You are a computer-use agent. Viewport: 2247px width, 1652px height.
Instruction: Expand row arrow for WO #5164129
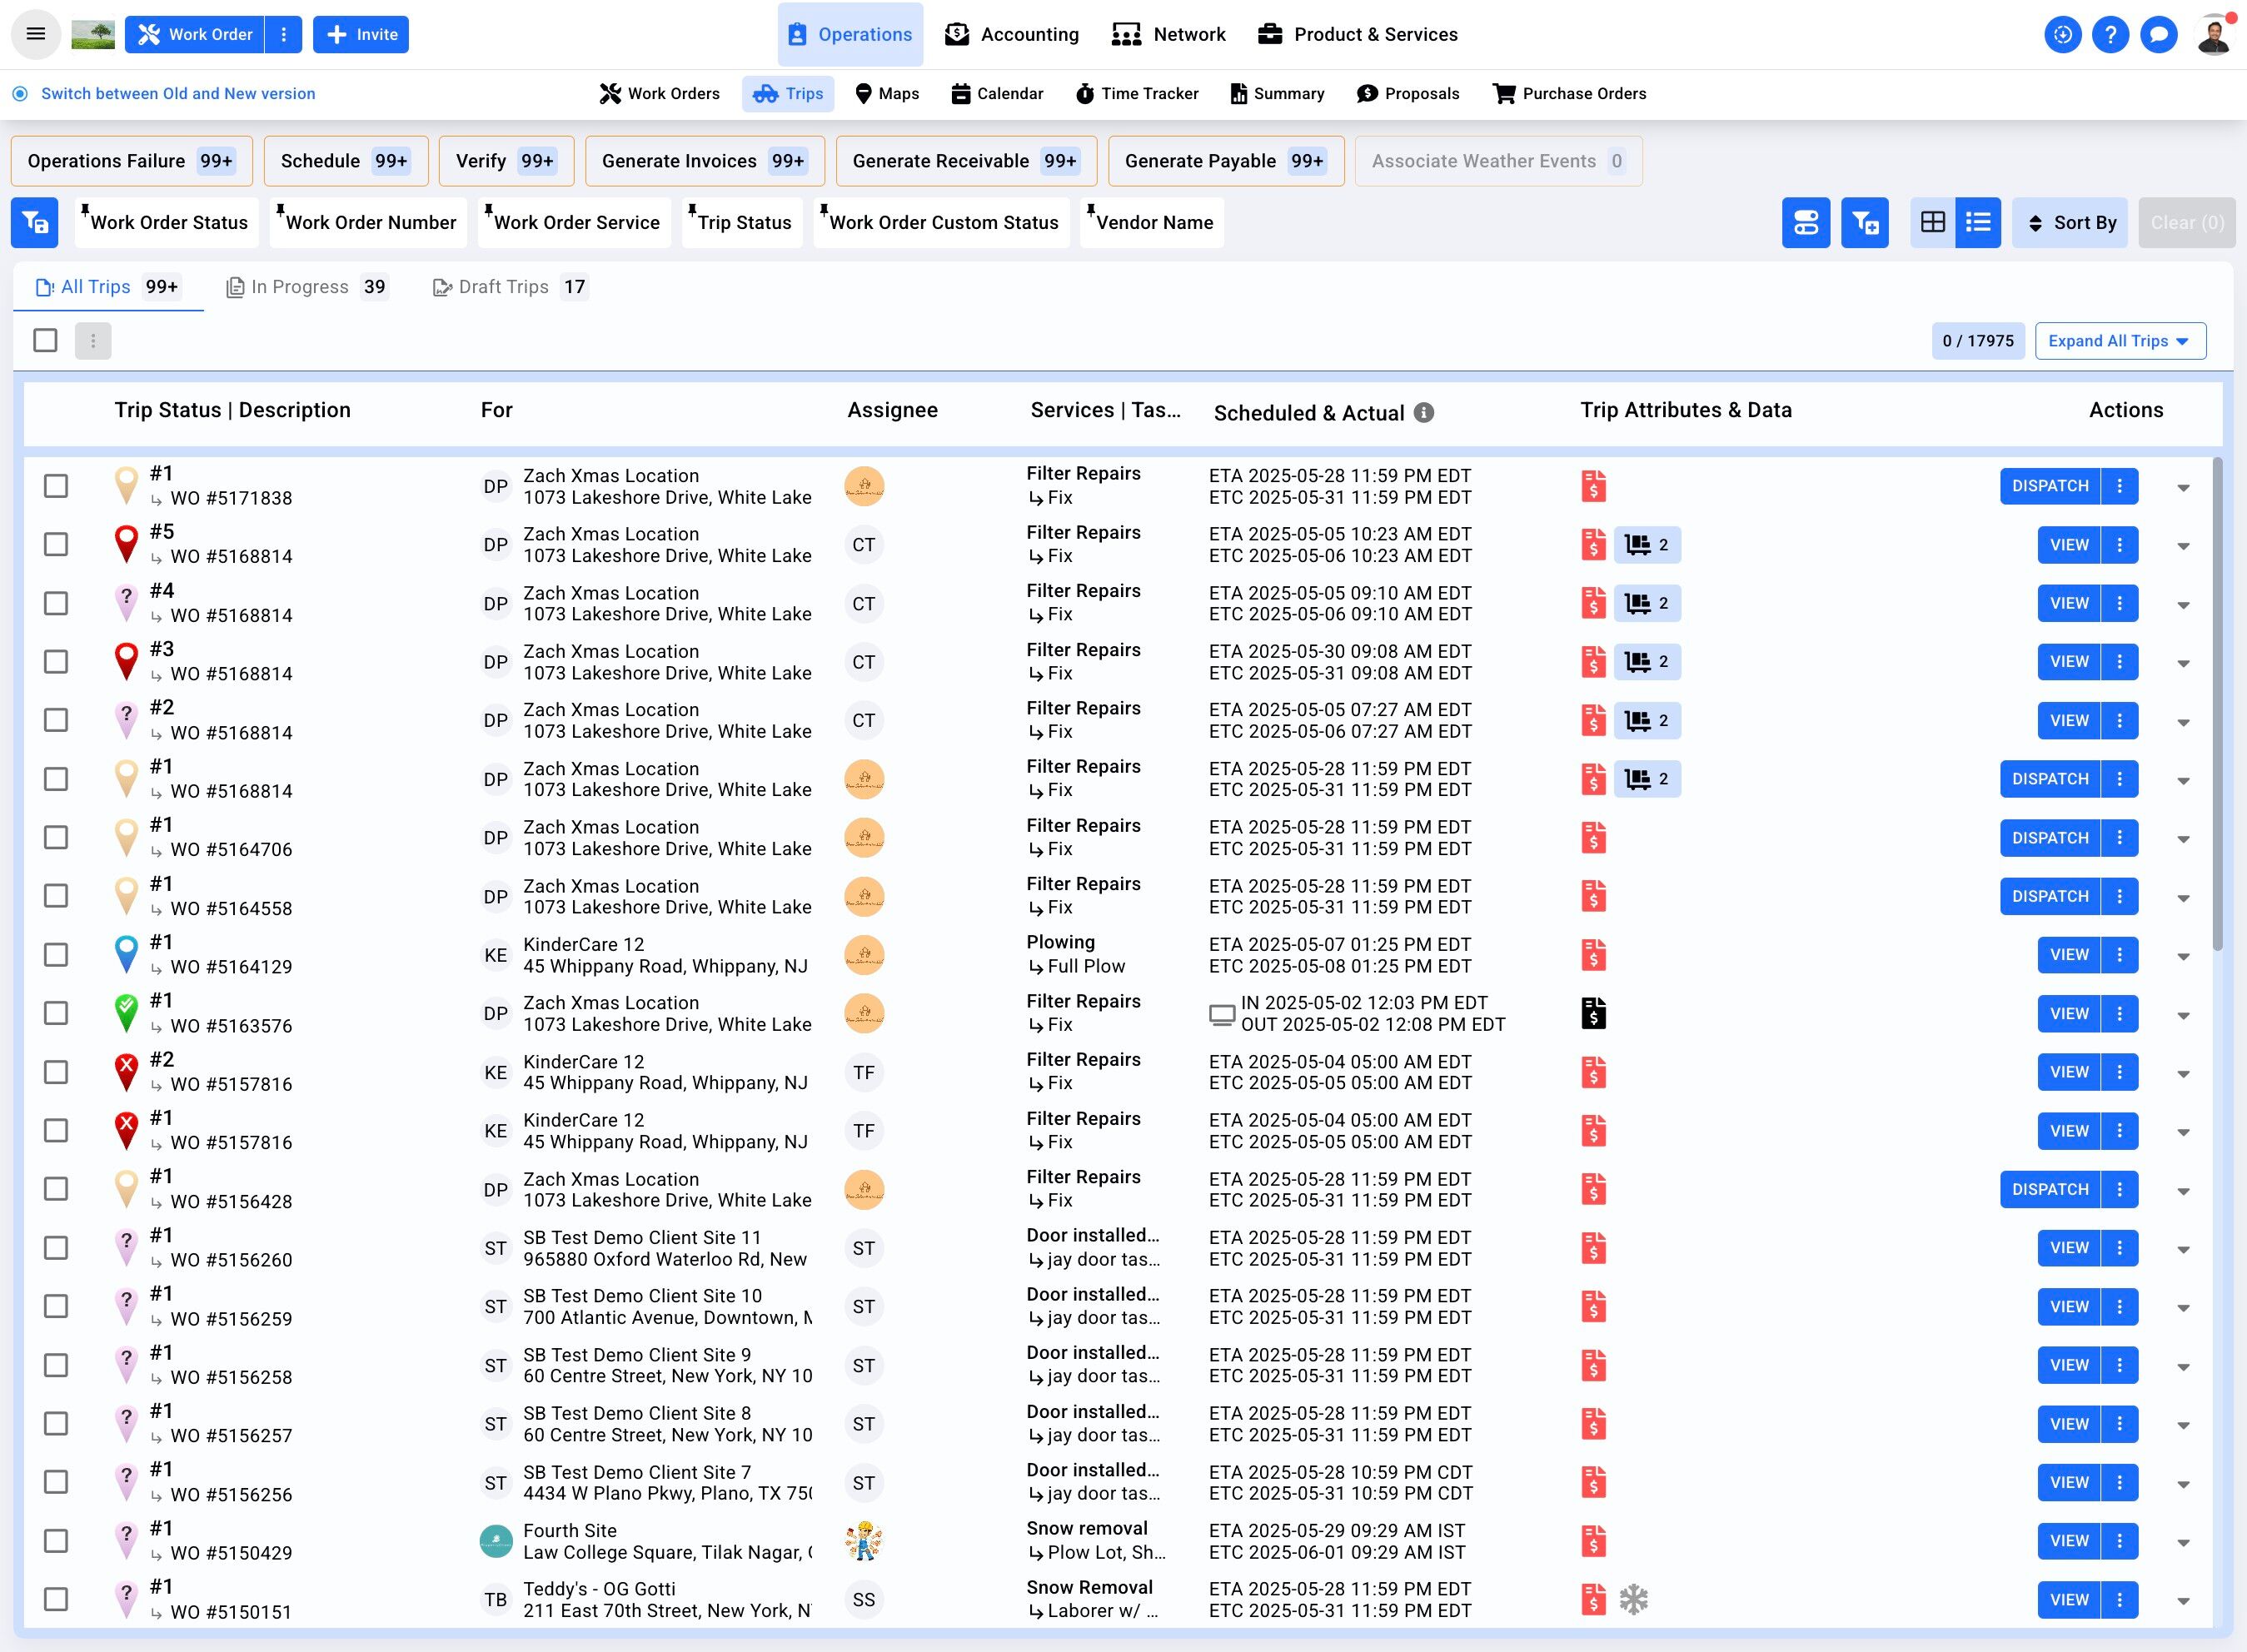point(2183,957)
